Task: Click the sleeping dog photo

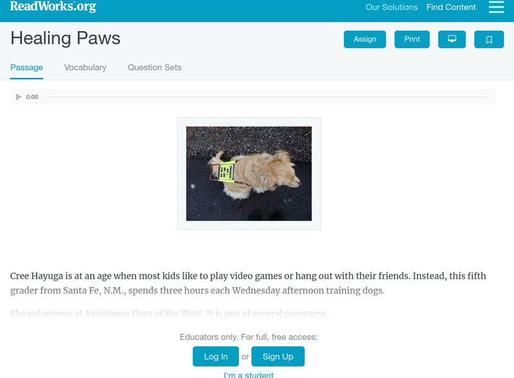Action: [x=249, y=174]
